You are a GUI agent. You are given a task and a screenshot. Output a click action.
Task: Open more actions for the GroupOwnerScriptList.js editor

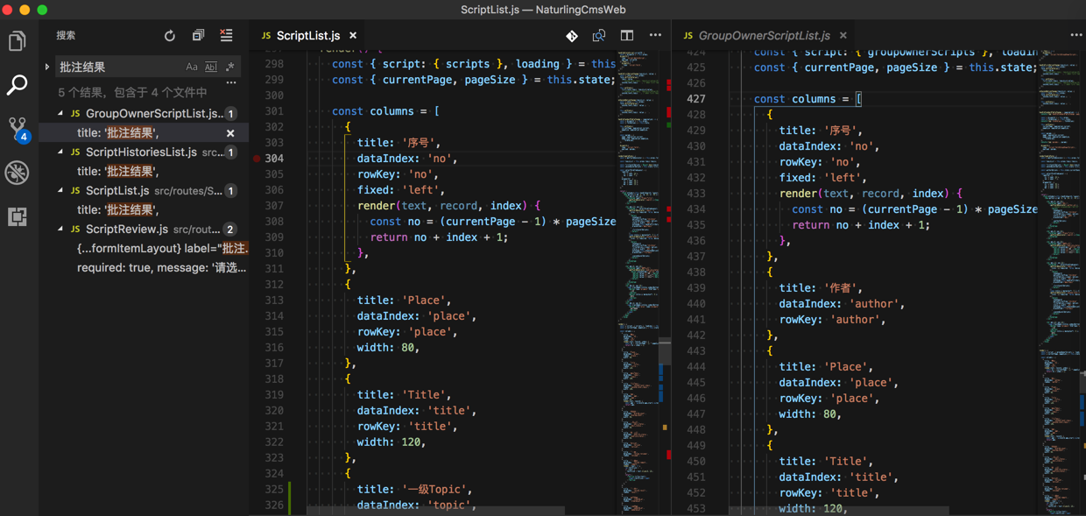(1076, 36)
